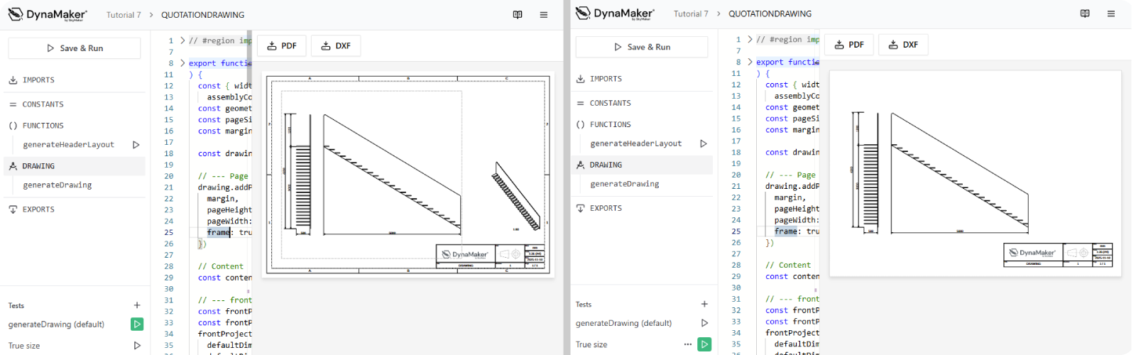Open the EXPORTS section in left sidebar
The height and width of the screenshot is (355, 1136).
(38, 209)
